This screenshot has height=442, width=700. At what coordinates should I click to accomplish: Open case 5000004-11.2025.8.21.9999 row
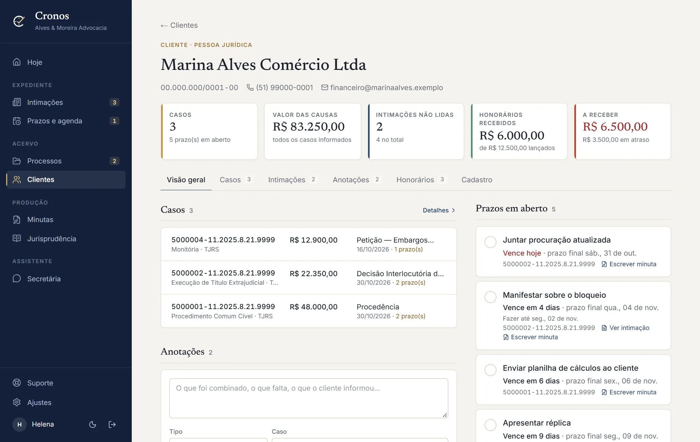[x=308, y=244]
